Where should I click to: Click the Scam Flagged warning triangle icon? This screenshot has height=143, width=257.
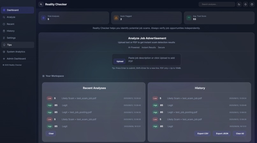click(x=116, y=18)
